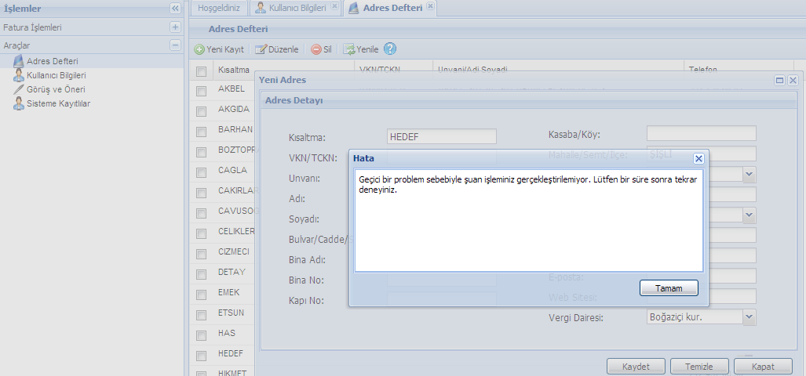Collapse the Araçlar section
Image resolution: width=806 pixels, height=376 pixels.
[175, 45]
